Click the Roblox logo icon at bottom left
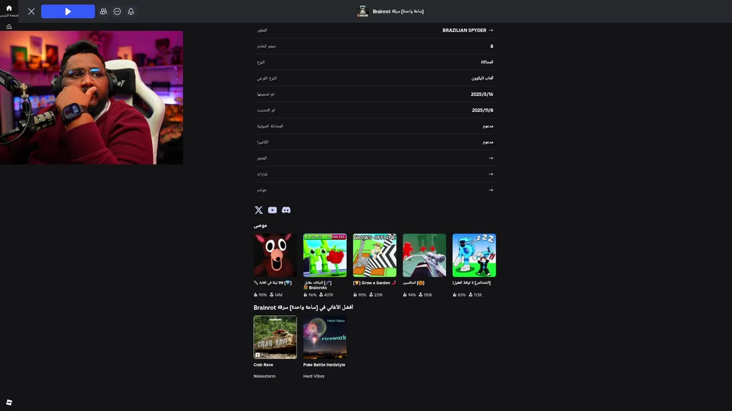Screen dimensions: 732x411 click(9, 402)
